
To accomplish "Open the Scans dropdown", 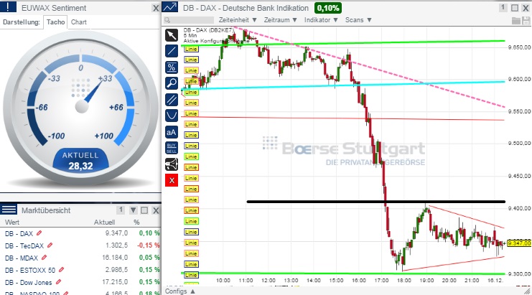I will pyautogui.click(x=358, y=20).
